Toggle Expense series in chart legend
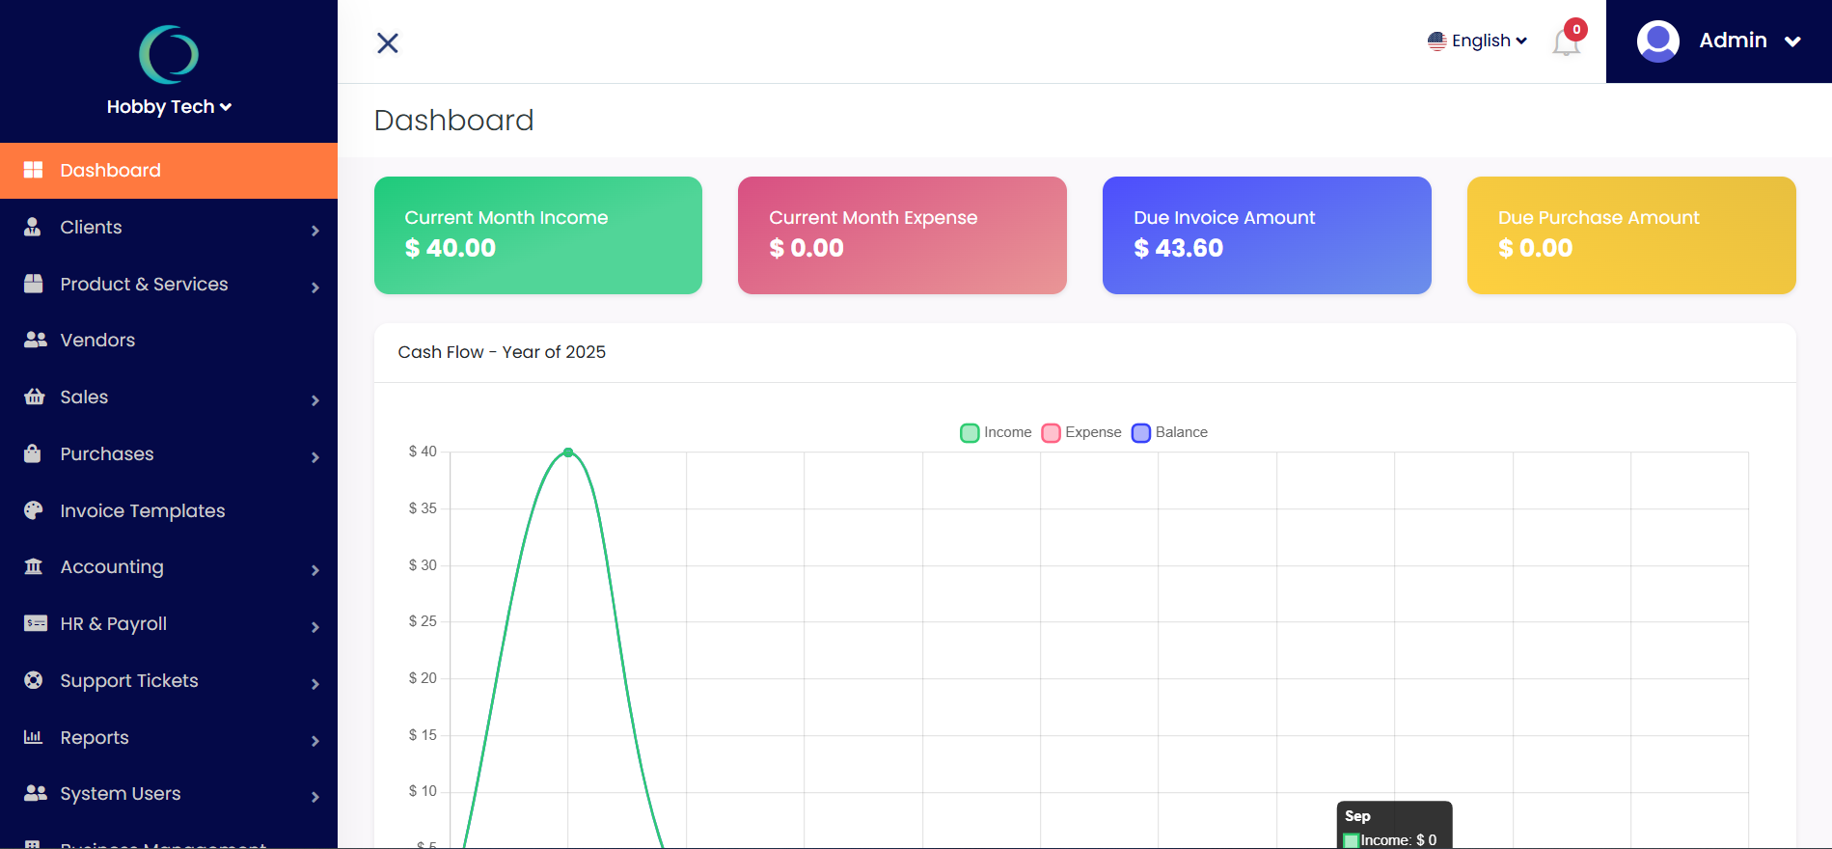 pos(1081,432)
